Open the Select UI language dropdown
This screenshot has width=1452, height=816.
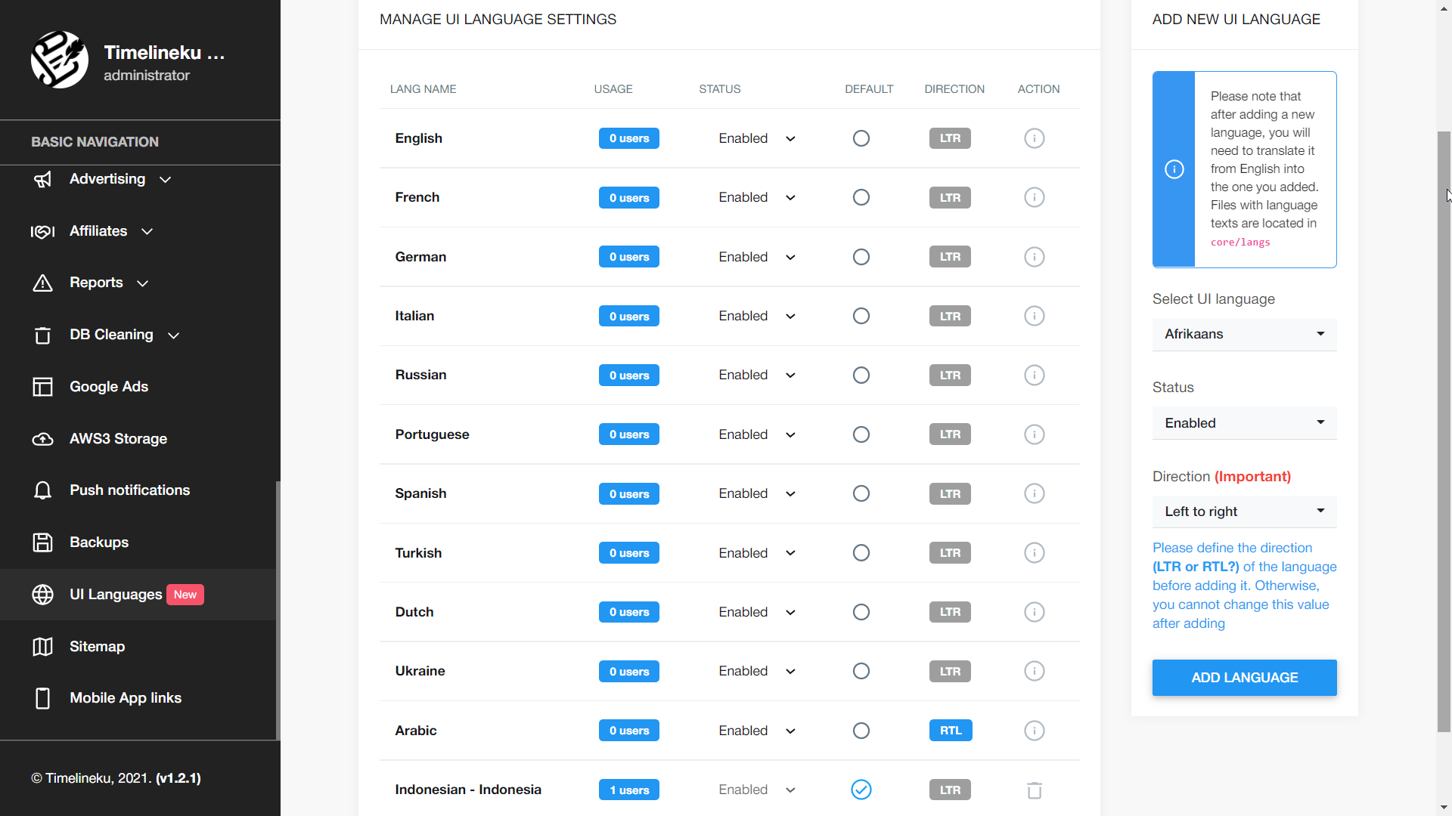1244,335
